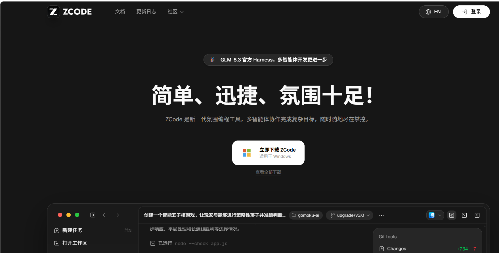Expand the chevron next to Finder icon
The width and height of the screenshot is (499, 253).
coord(440,215)
